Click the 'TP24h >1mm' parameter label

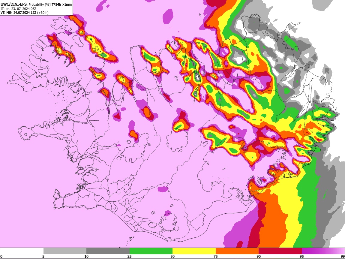coord(61,5)
